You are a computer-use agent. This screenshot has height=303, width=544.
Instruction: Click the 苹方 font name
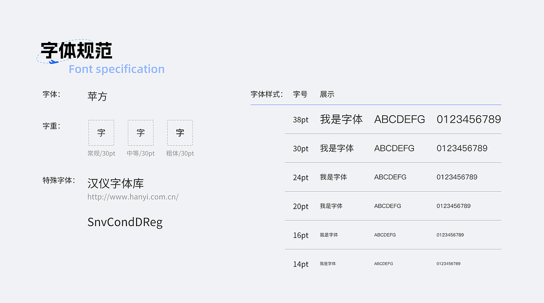[97, 96]
